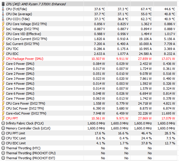
Task: Select SoC Voltage (SVI2 TFN) label
Action: point(22,29)
